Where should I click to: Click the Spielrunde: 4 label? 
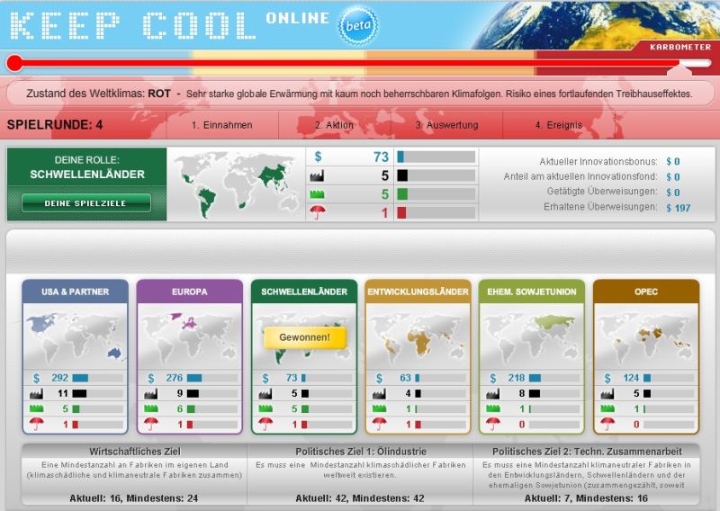pos(55,125)
